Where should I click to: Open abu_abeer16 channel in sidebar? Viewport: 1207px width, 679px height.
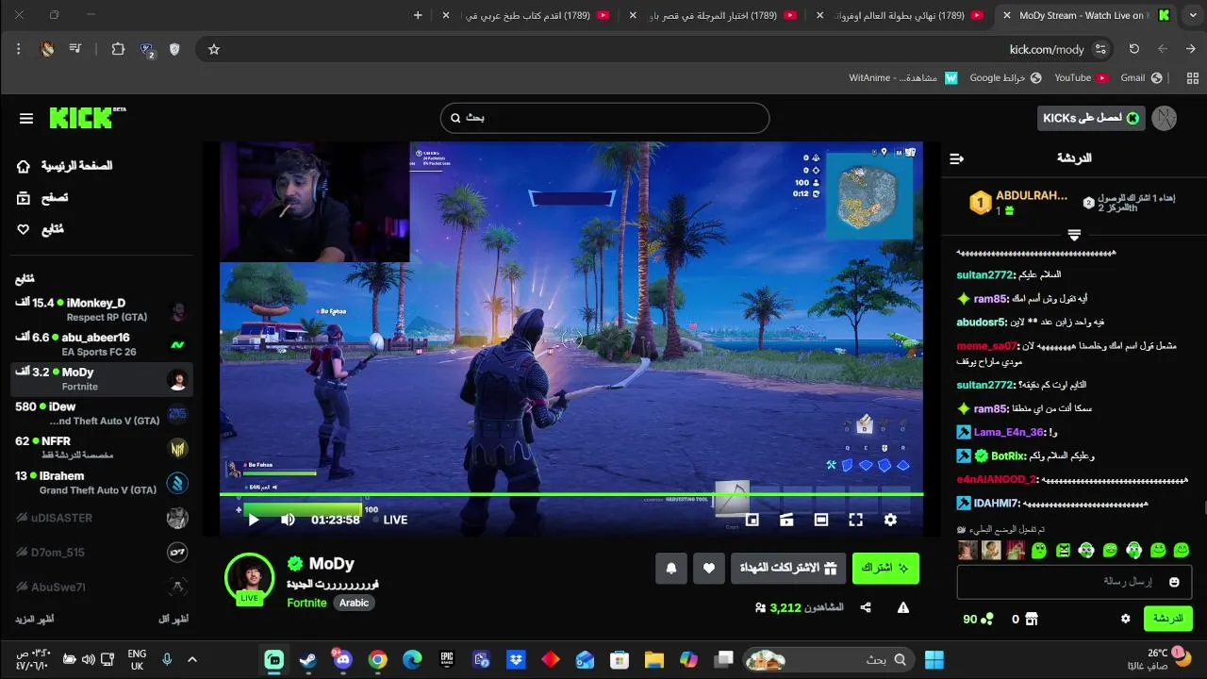(102, 344)
